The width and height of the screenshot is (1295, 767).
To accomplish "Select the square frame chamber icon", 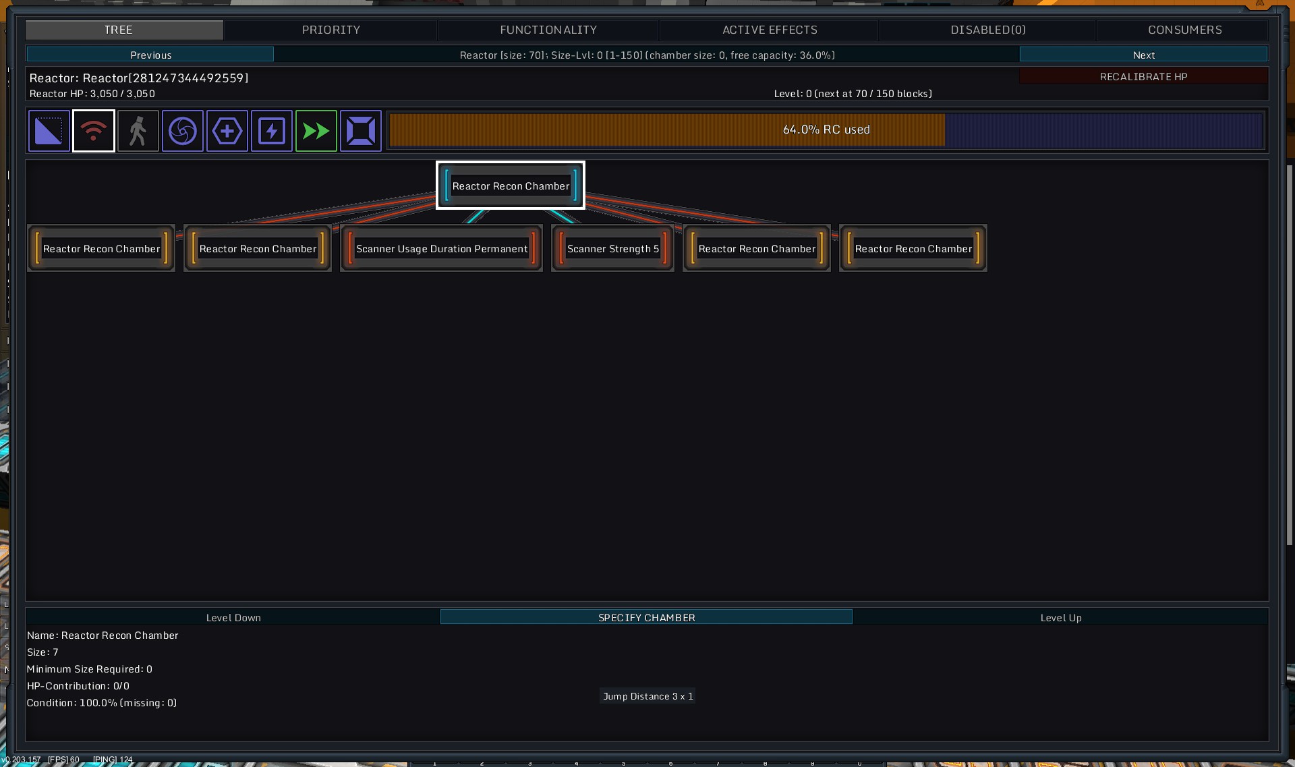I will coord(361,131).
